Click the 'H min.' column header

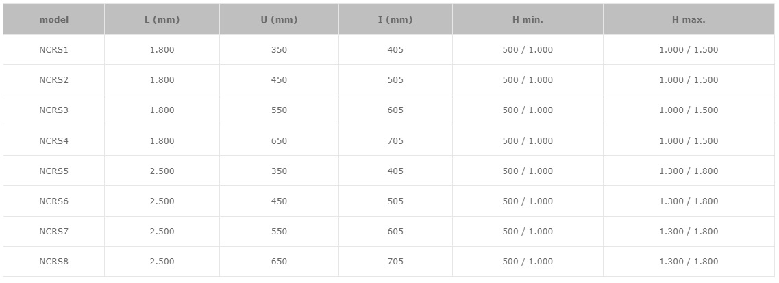(528, 20)
